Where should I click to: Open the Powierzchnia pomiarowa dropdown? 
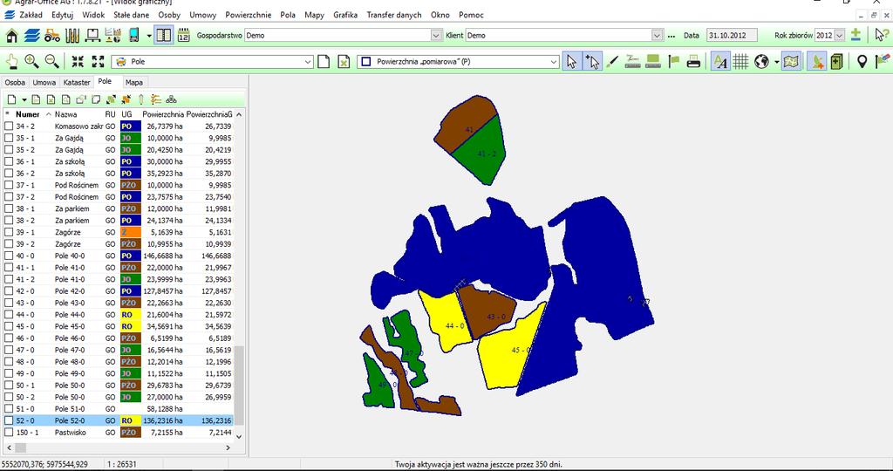pyautogui.click(x=554, y=62)
